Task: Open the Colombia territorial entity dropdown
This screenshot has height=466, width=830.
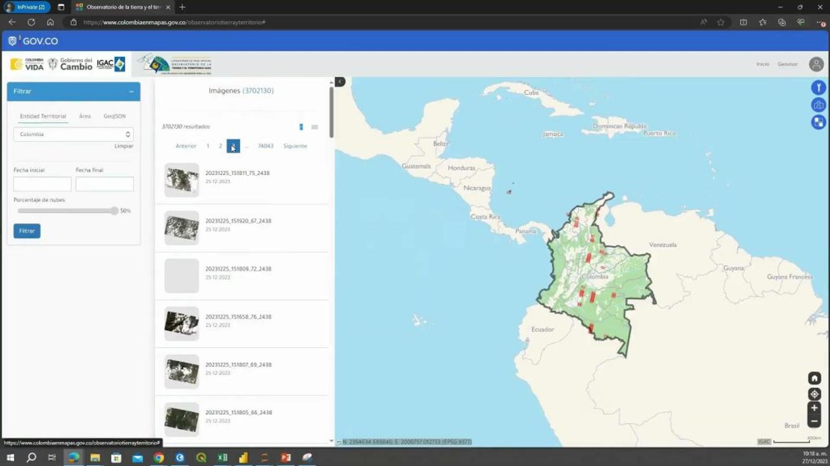Action: tap(73, 134)
